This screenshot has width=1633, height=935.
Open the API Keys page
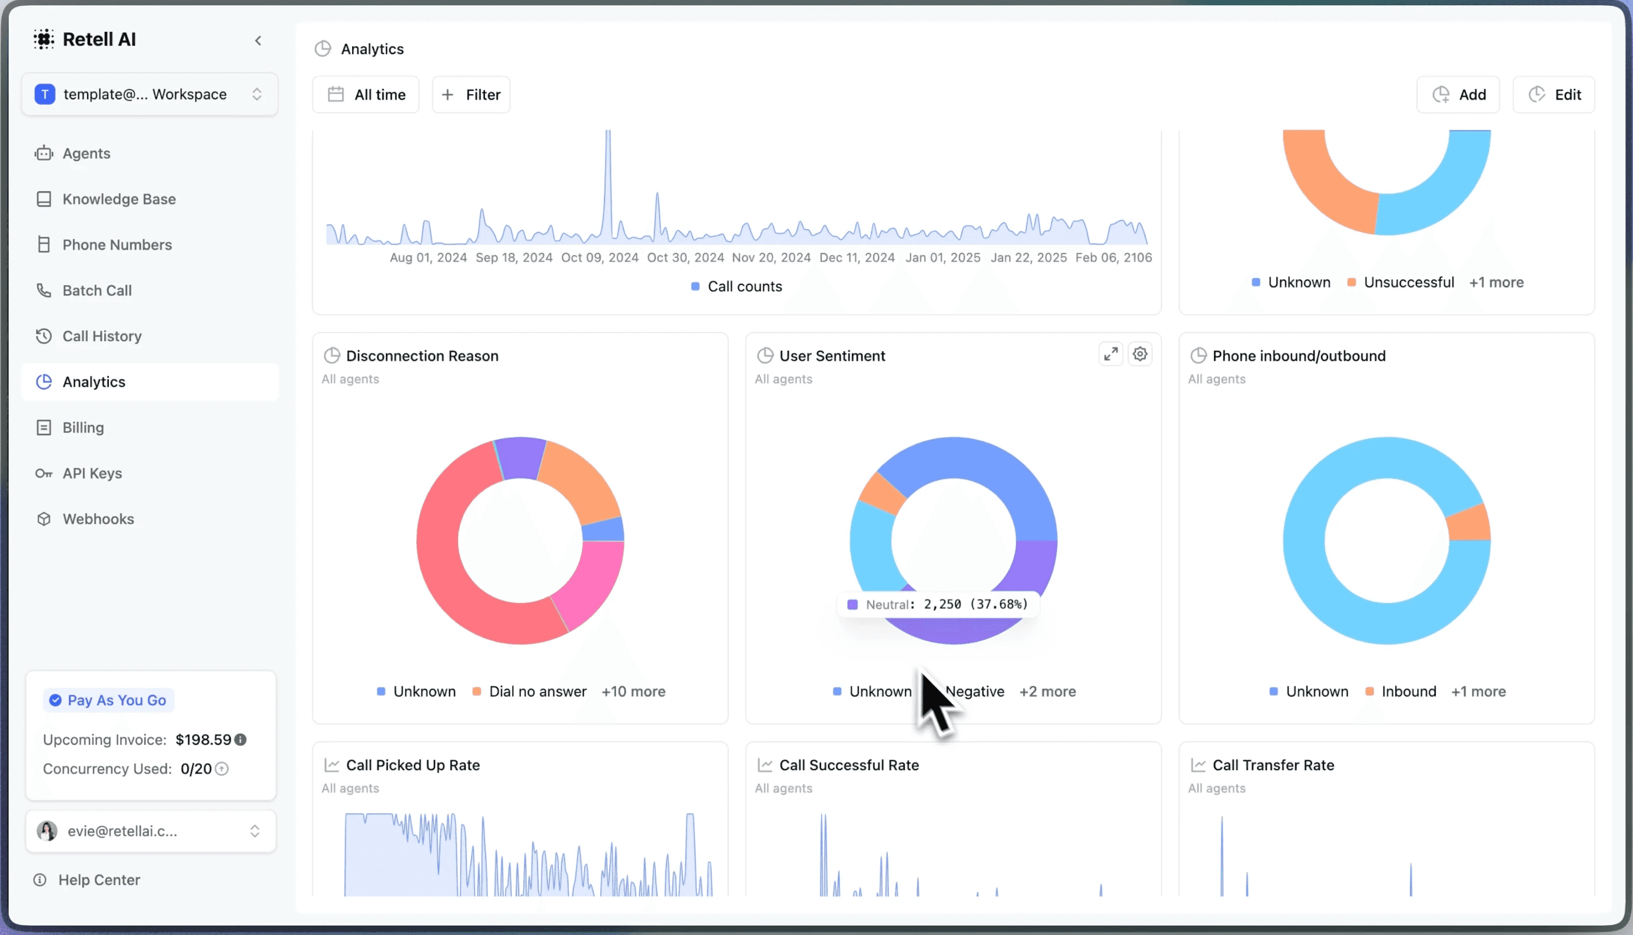92,473
